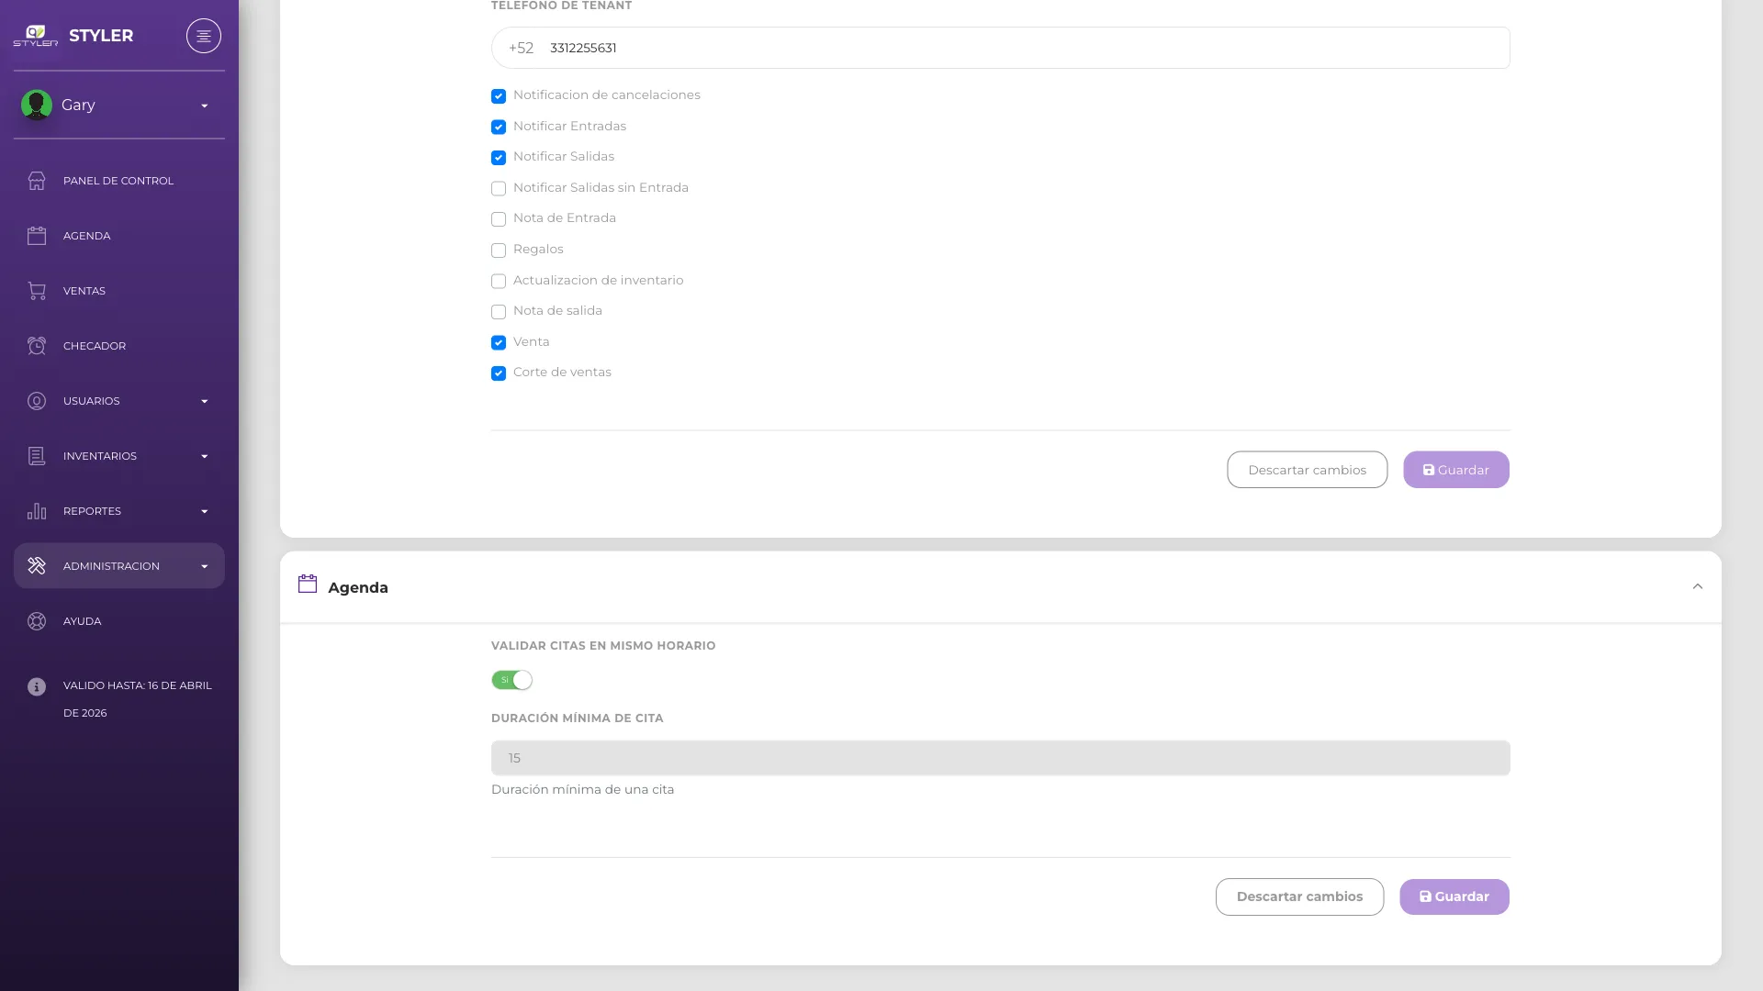Enable Nota de Entrada checkbox
Screen dimensions: 1763x991
tap(499, 219)
